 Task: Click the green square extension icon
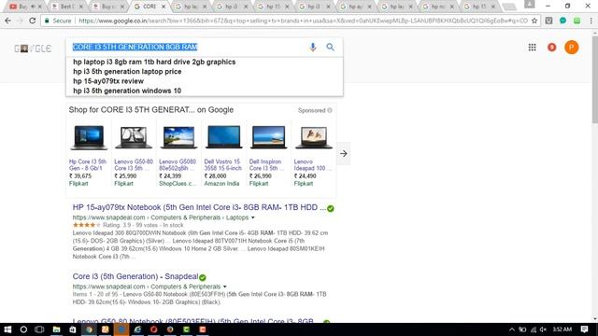pos(577,21)
